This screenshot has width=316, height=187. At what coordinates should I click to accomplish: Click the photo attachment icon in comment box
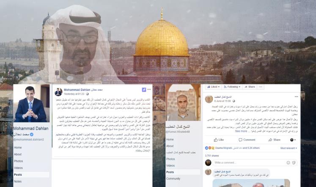coord(294,162)
